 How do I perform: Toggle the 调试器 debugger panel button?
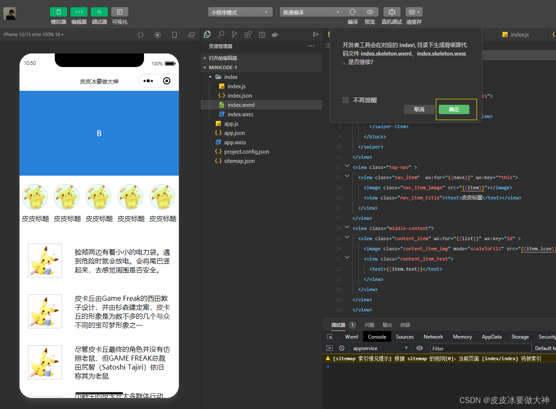point(99,12)
